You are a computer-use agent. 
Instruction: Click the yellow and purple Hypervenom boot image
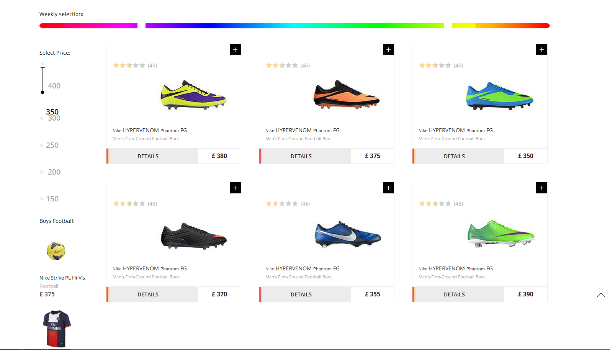pos(193,95)
